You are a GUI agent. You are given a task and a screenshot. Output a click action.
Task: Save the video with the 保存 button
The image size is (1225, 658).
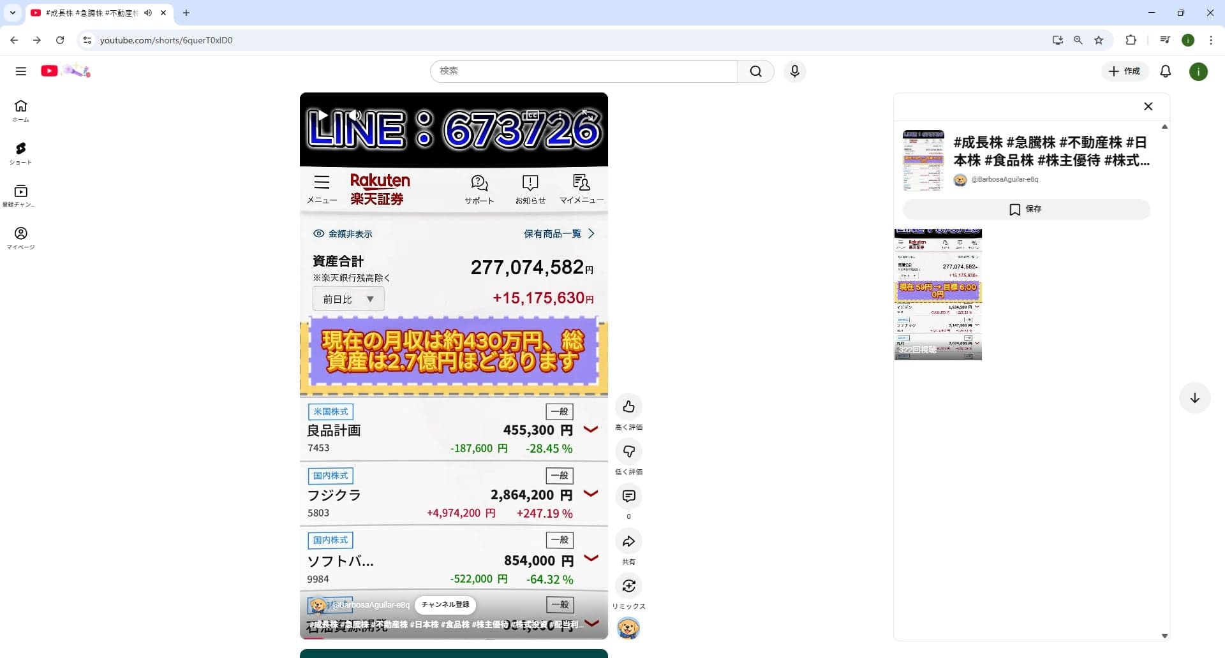click(1026, 209)
